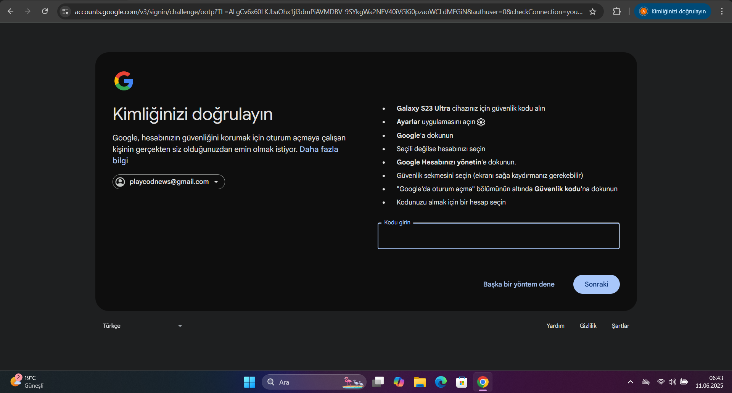Open the Gizlilik link
Viewport: 732px width, 393px height.
click(x=588, y=326)
